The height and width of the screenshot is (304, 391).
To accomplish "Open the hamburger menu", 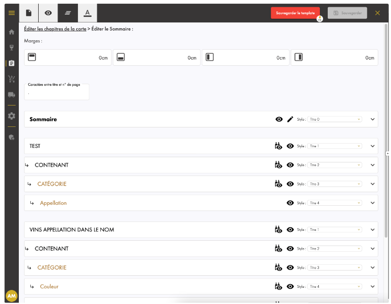I will [11, 13].
